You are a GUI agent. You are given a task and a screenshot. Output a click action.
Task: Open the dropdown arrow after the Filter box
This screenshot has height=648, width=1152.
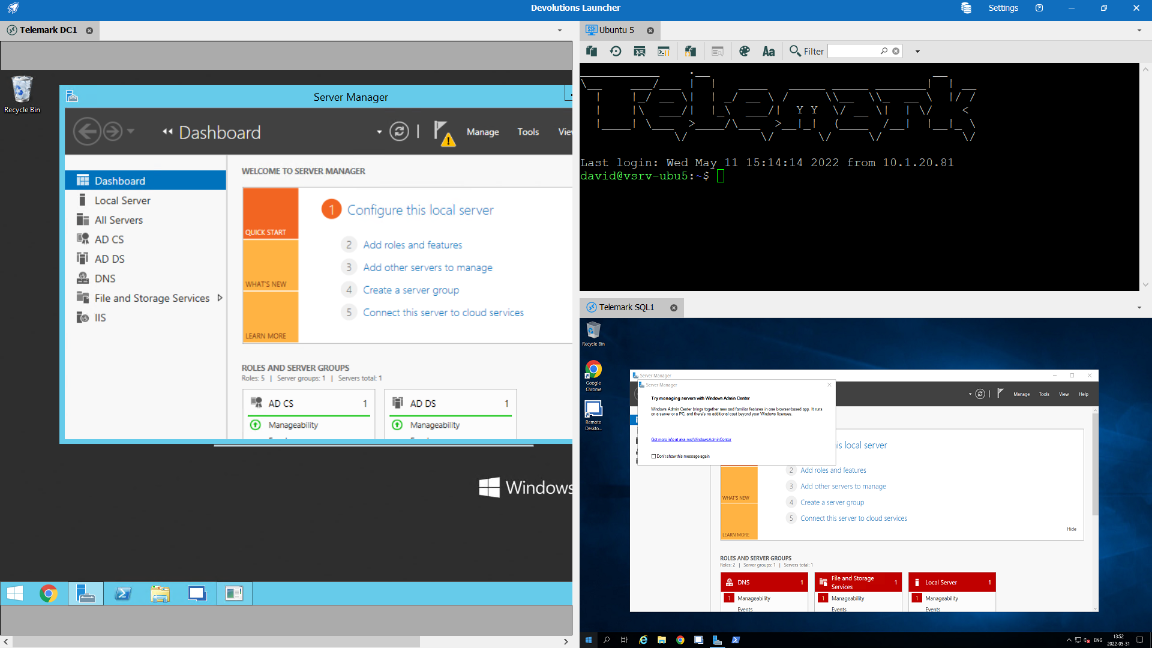[x=917, y=52]
